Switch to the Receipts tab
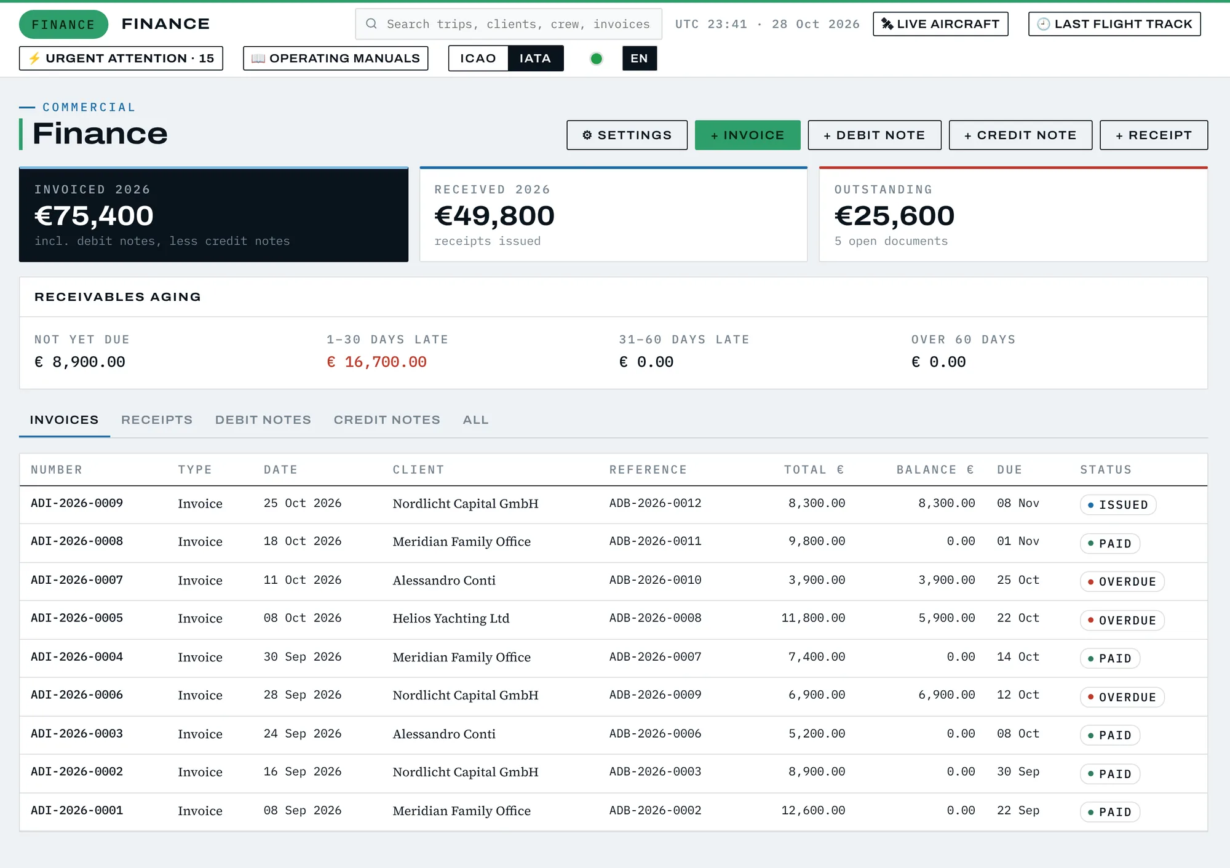 pos(157,420)
